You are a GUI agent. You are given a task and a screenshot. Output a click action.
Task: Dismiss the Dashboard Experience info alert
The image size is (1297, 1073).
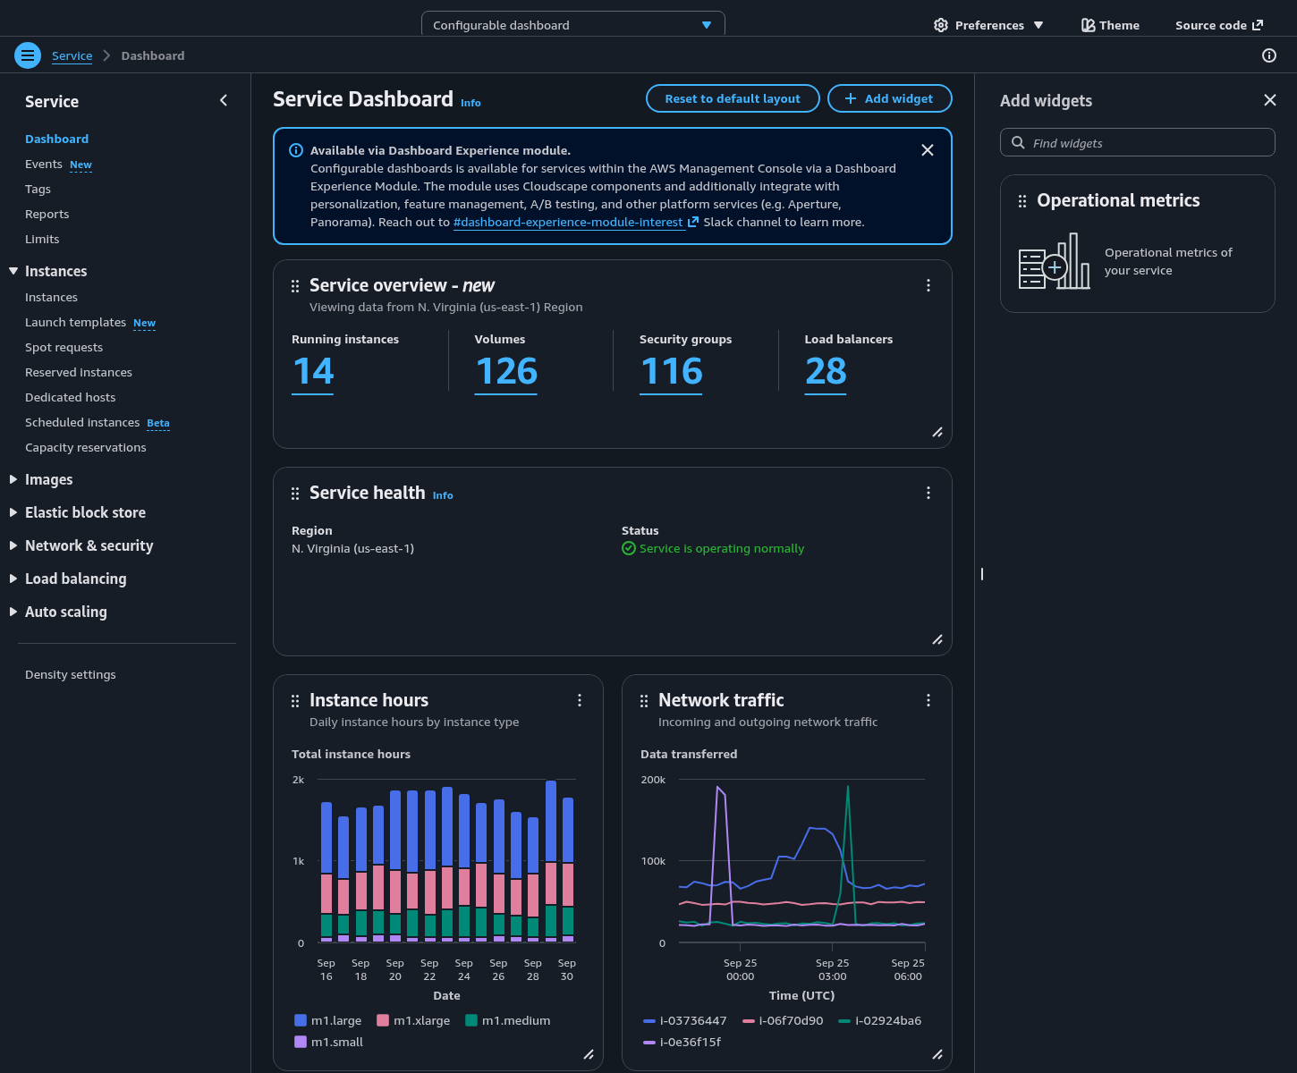[x=928, y=150]
